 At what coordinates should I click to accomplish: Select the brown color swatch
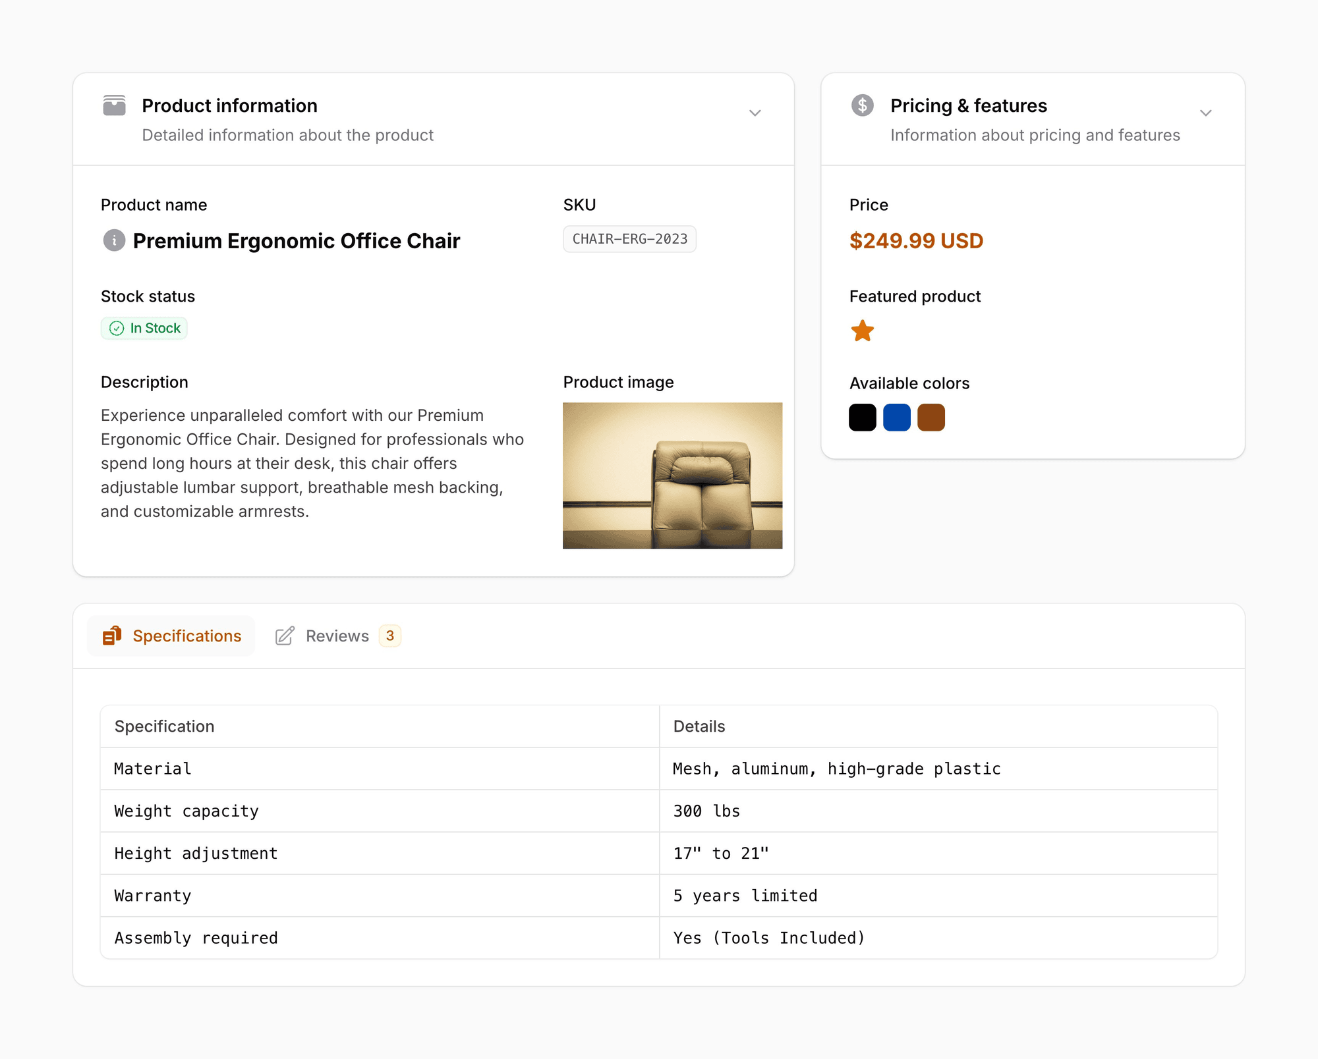click(x=931, y=418)
